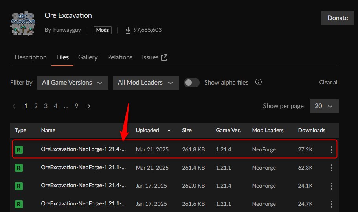
Task: Go to page 1
Action: pyautogui.click(x=26, y=106)
